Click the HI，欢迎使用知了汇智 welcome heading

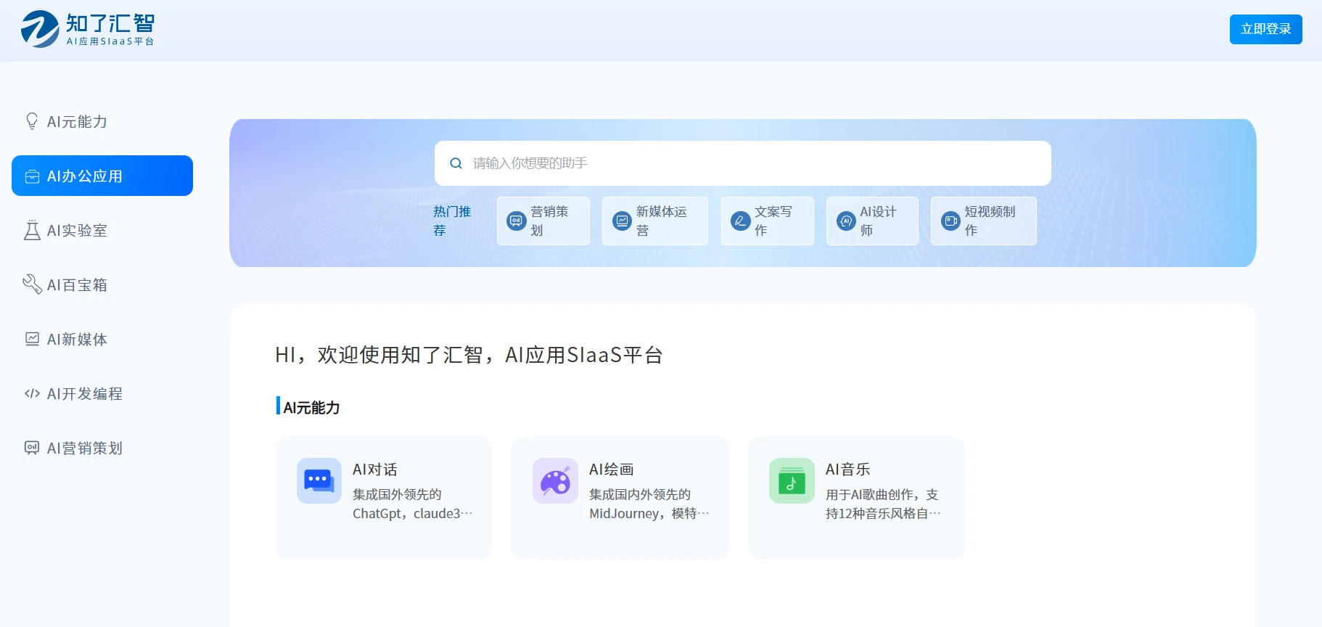[469, 355]
